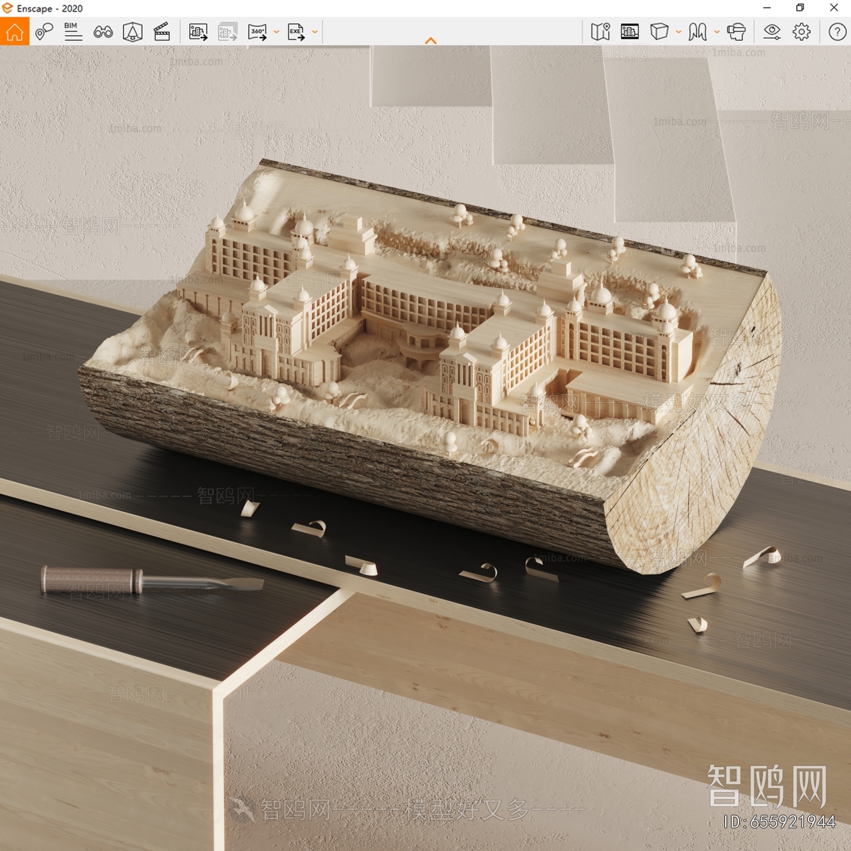Click the chisel tool on the table
851x851 pixels.
tap(152, 580)
